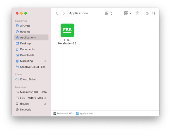The height and width of the screenshot is (133, 171).
Task: Click the Recents clock icon
Action: pyautogui.click(x=17, y=32)
